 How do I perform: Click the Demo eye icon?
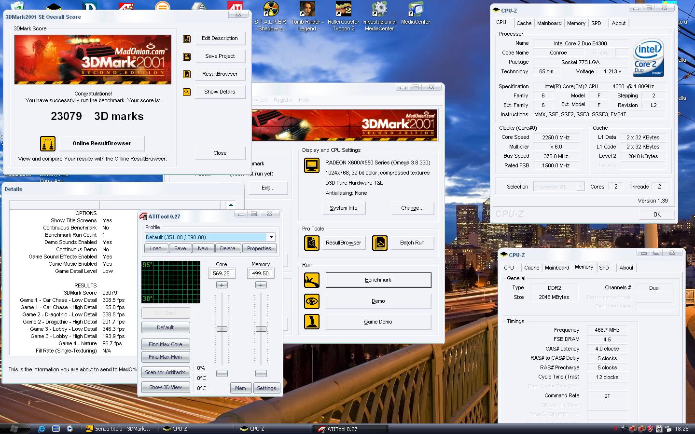click(x=312, y=301)
